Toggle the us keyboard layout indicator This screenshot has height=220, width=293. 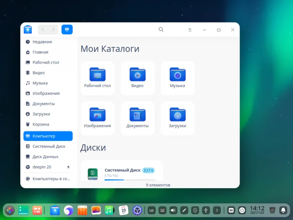(151, 210)
